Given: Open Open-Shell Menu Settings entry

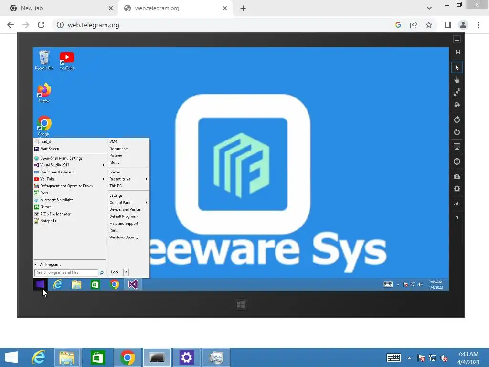Looking at the screenshot, I should coord(61,158).
